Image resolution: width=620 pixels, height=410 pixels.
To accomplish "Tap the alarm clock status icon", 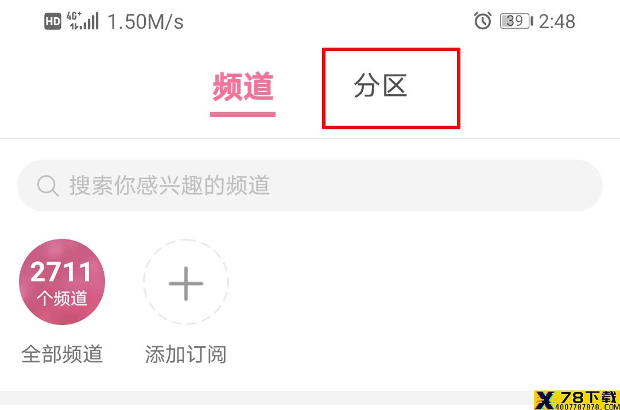I will (x=482, y=21).
